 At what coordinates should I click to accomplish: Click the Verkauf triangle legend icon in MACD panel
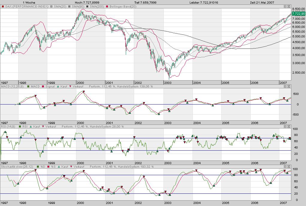tap(70, 87)
